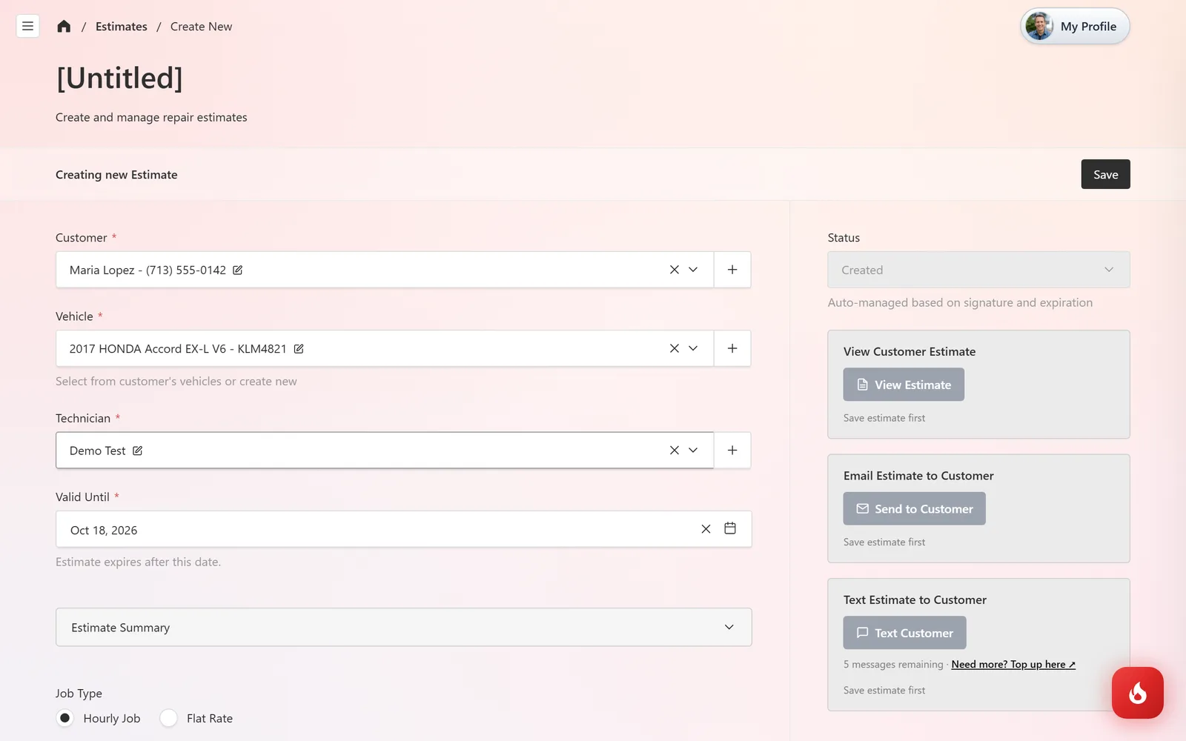Viewport: 1186px width, 741px height.
Task: Edit the Honda Accord vehicle pencil icon
Action: coord(299,349)
